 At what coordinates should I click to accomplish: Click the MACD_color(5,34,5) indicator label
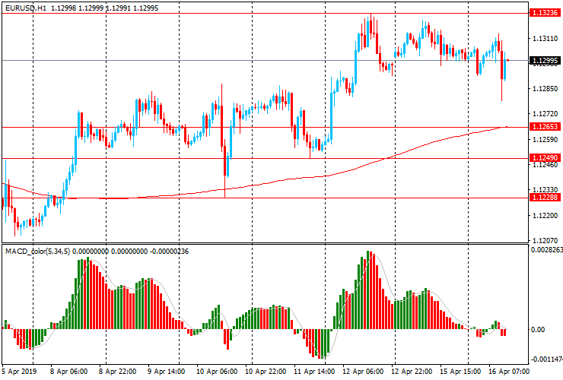(38, 251)
